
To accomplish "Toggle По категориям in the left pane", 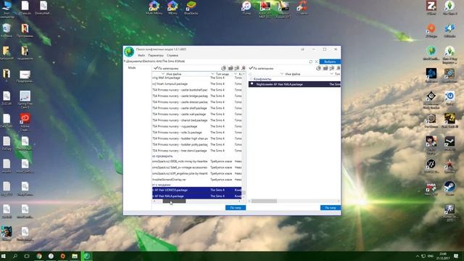I will pyautogui.click(x=166, y=68).
